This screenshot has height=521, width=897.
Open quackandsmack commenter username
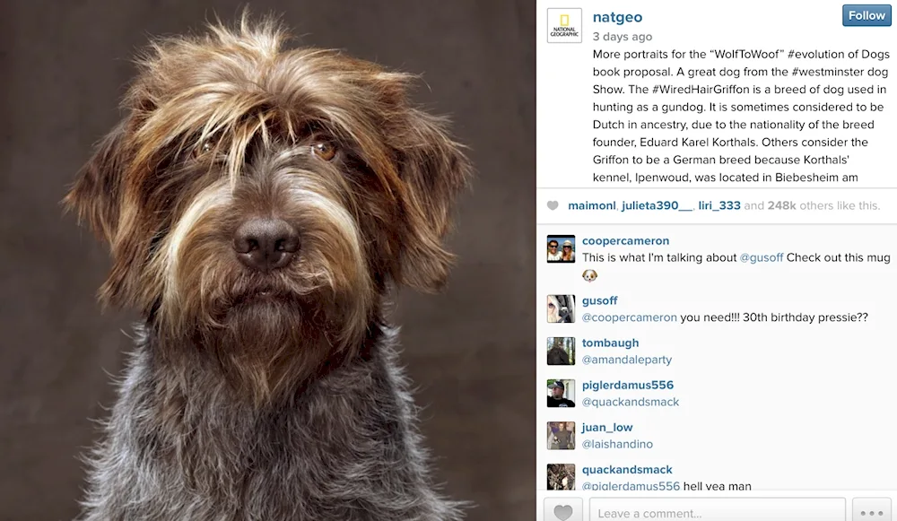(627, 470)
